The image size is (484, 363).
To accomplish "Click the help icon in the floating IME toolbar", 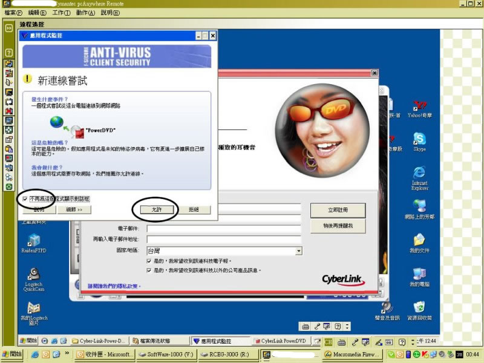I will (x=338, y=326).
